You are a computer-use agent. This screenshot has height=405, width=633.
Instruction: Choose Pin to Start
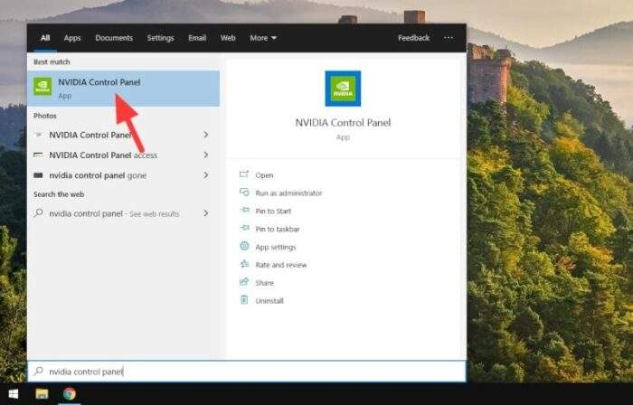point(273,211)
